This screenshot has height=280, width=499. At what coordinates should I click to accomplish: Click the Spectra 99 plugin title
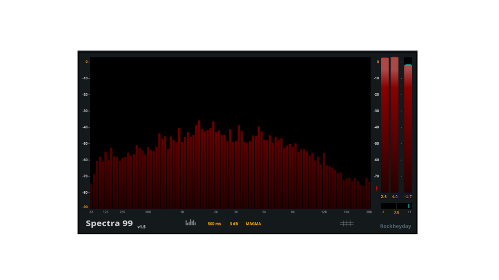[109, 223]
